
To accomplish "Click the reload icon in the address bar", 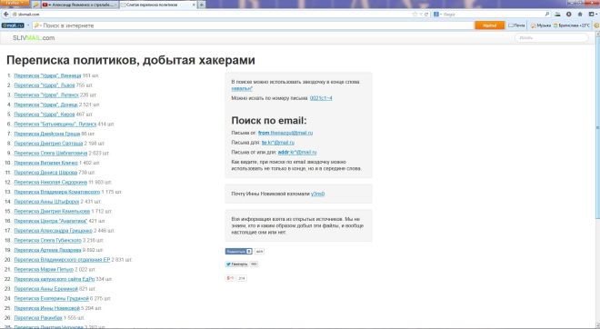I will pos(426,15).
